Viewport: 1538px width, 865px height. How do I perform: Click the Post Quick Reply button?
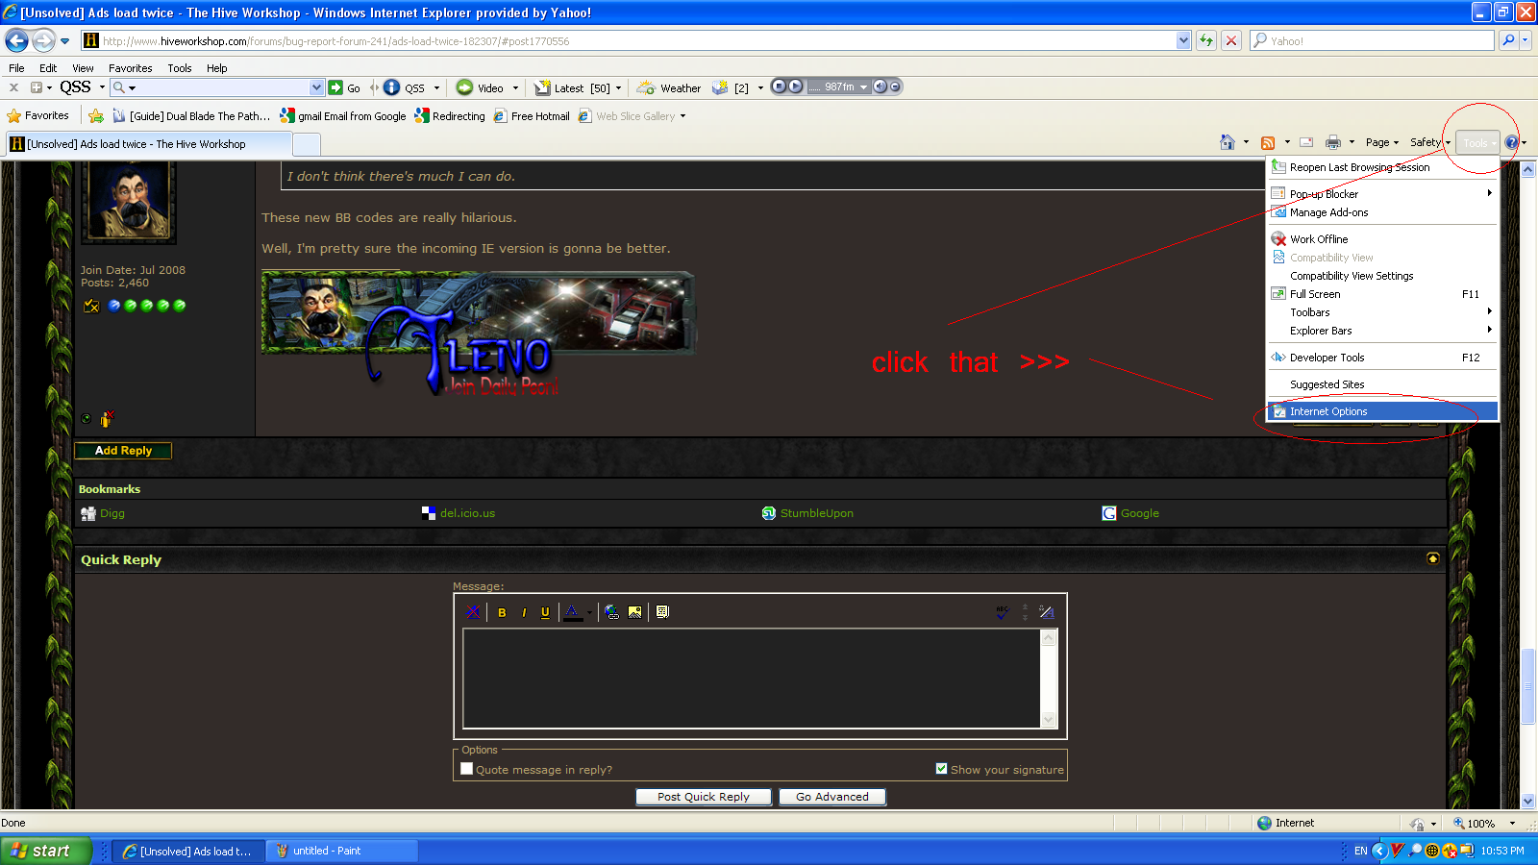[x=704, y=797]
